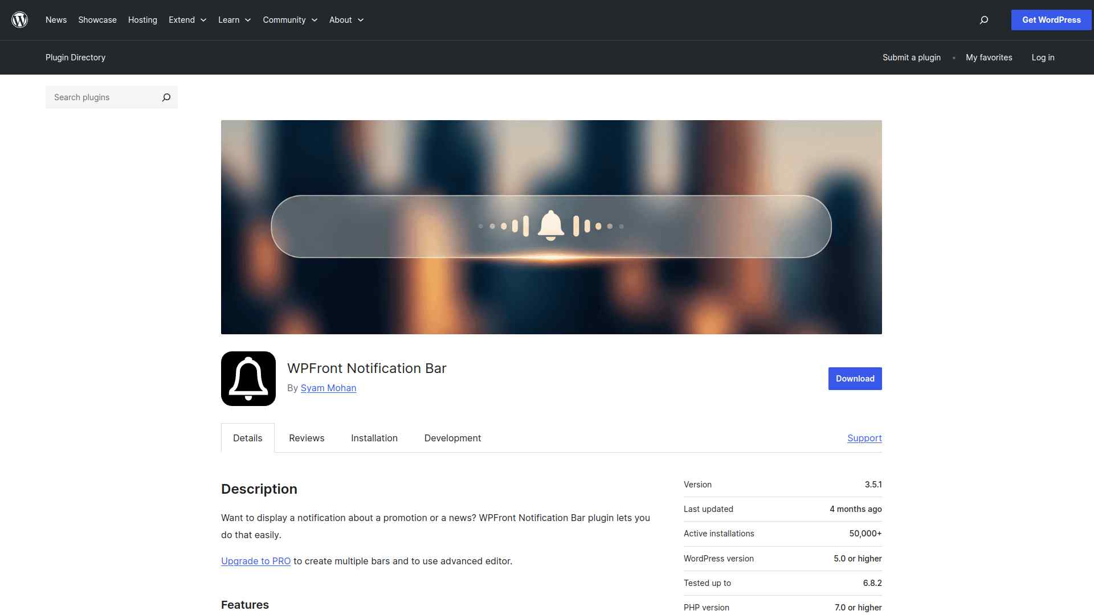Viewport: 1094px width, 615px height.
Task: Open the News menu item
Action: (56, 20)
